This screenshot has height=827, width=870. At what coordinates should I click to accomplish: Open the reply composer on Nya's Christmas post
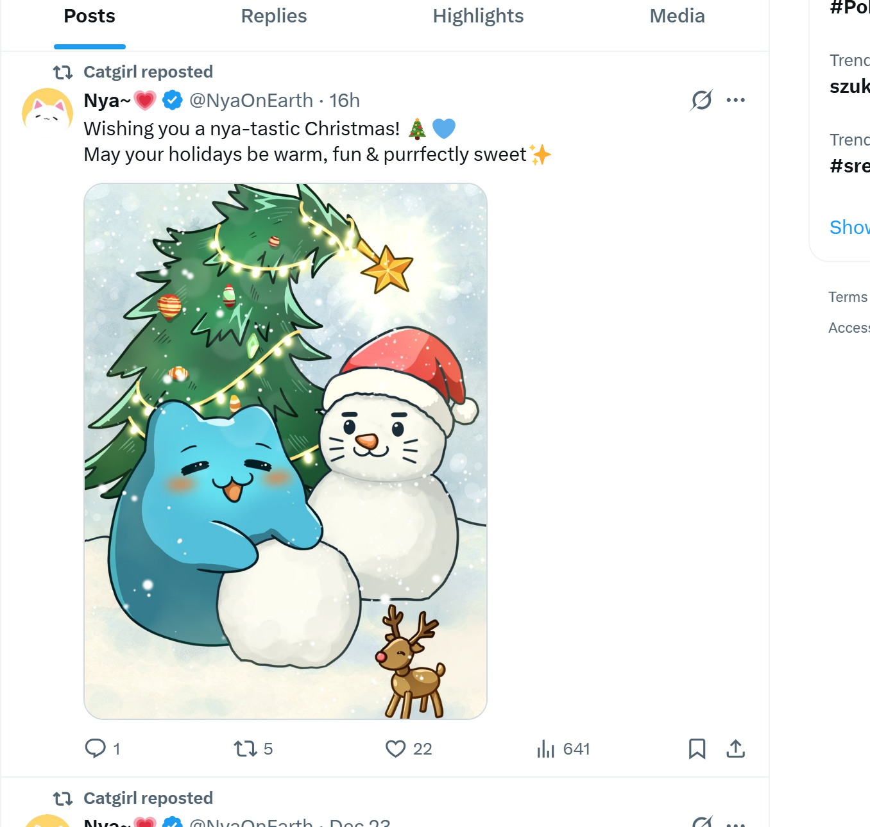pyautogui.click(x=95, y=748)
